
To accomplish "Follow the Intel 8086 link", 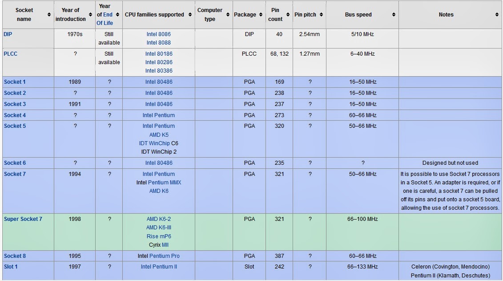I will tap(159, 34).
